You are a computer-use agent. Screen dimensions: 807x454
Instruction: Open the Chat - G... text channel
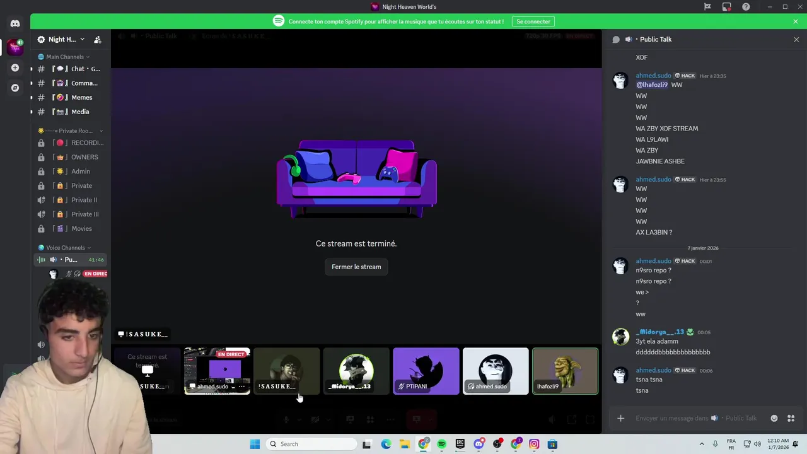click(70, 69)
